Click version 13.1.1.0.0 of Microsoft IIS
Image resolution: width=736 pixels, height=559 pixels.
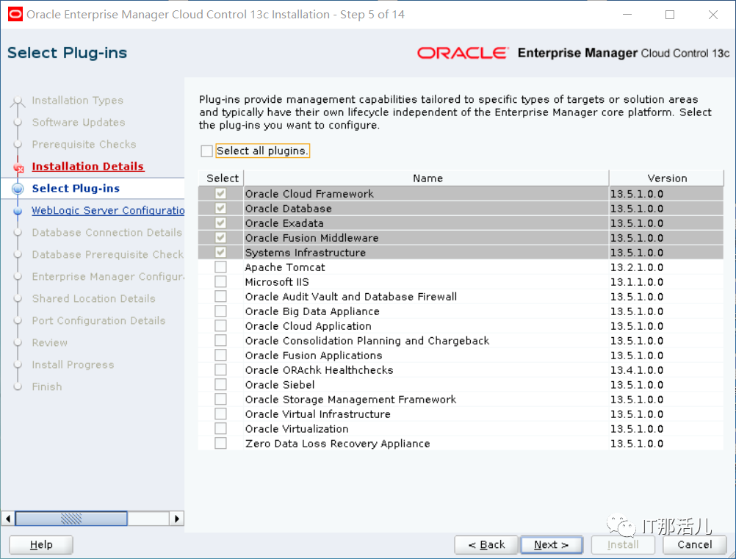[637, 282]
